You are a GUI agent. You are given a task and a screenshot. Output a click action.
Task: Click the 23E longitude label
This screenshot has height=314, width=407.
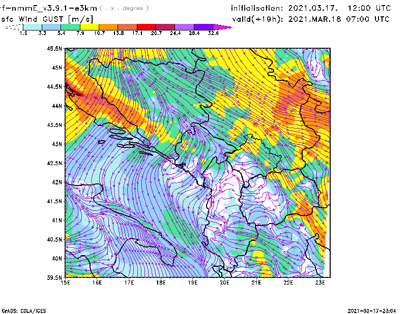point(321,282)
